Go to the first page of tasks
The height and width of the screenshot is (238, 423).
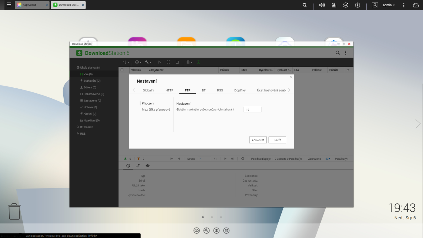pyautogui.click(x=172, y=159)
